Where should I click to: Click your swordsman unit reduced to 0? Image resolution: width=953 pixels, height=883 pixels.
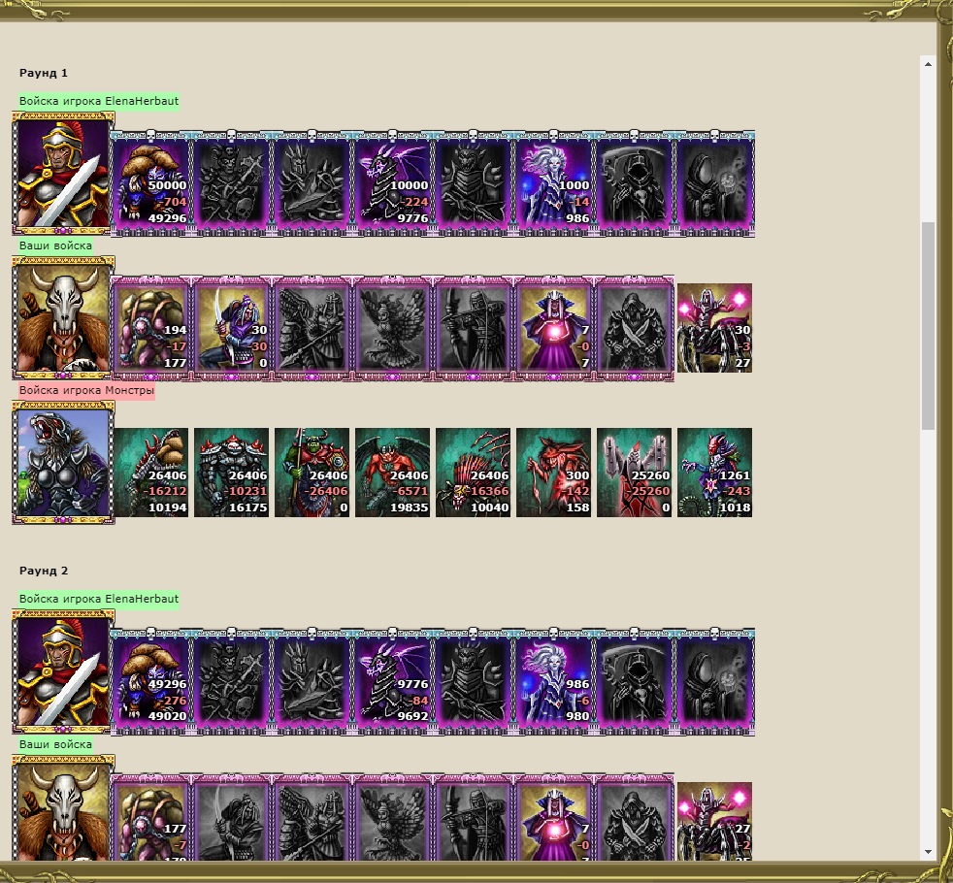[x=231, y=328]
